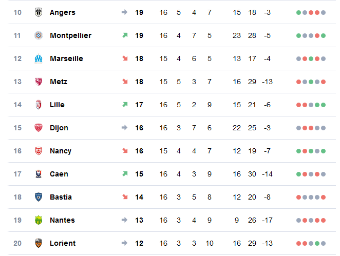Click the Angers club crest

click(x=39, y=12)
